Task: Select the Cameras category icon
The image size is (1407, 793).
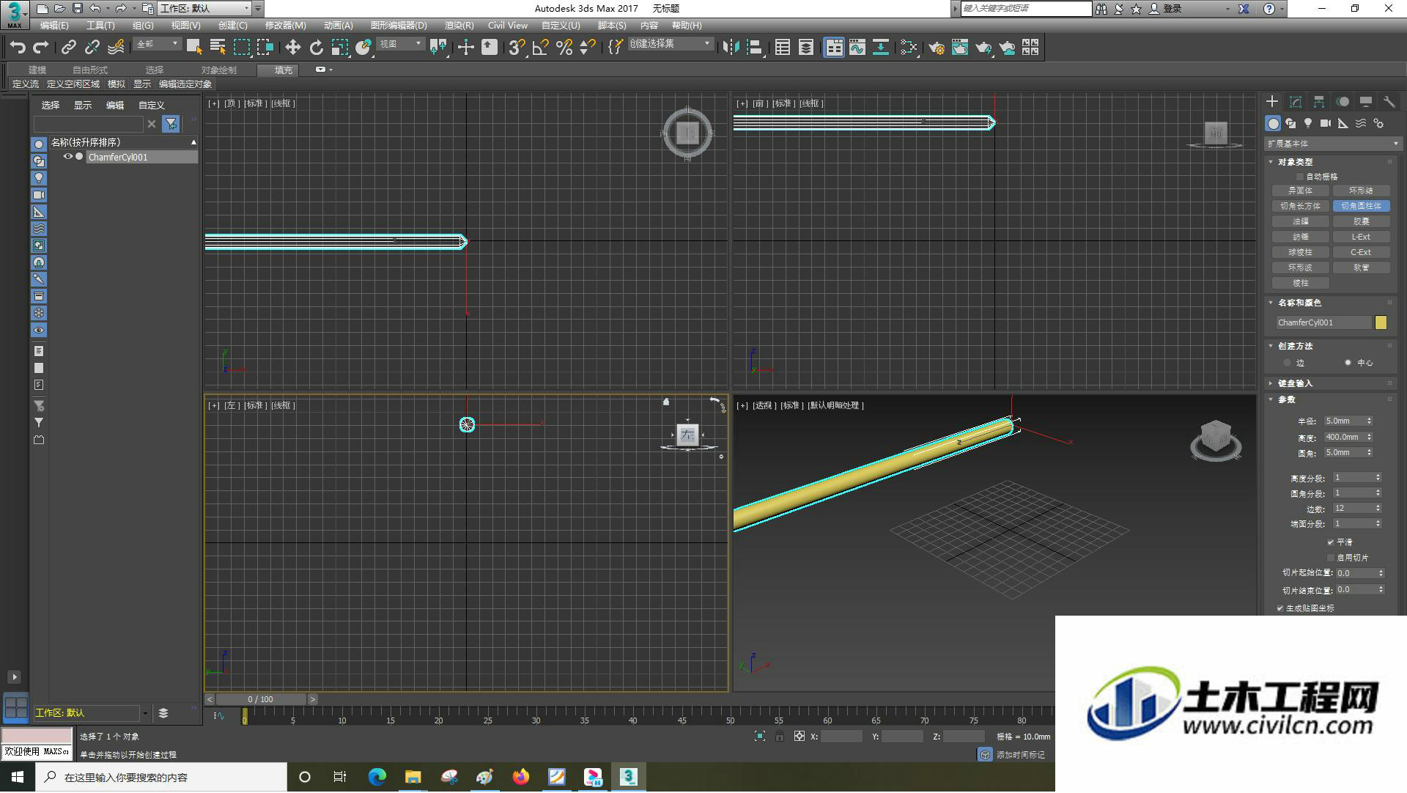Action: [1326, 124]
